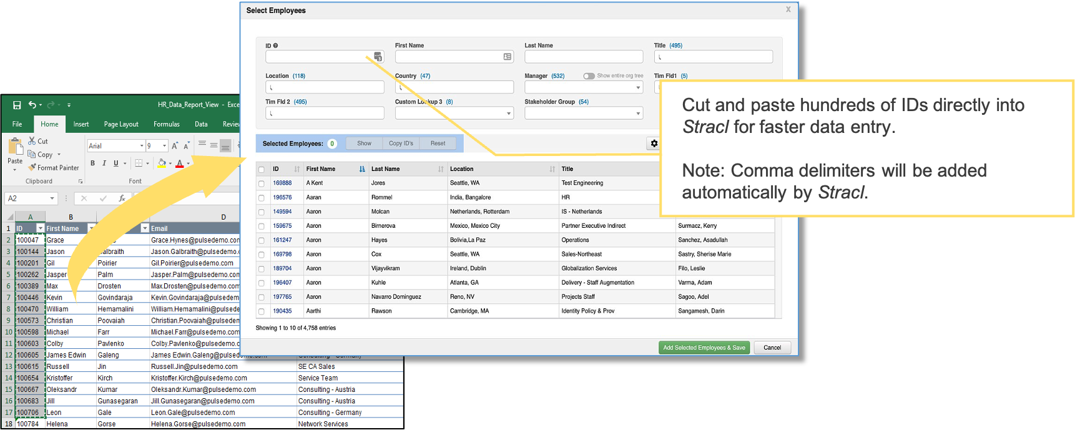Check the box for employee 159675 Aaron Birnerova
The width and height of the screenshot is (1075, 430).
pyautogui.click(x=262, y=227)
